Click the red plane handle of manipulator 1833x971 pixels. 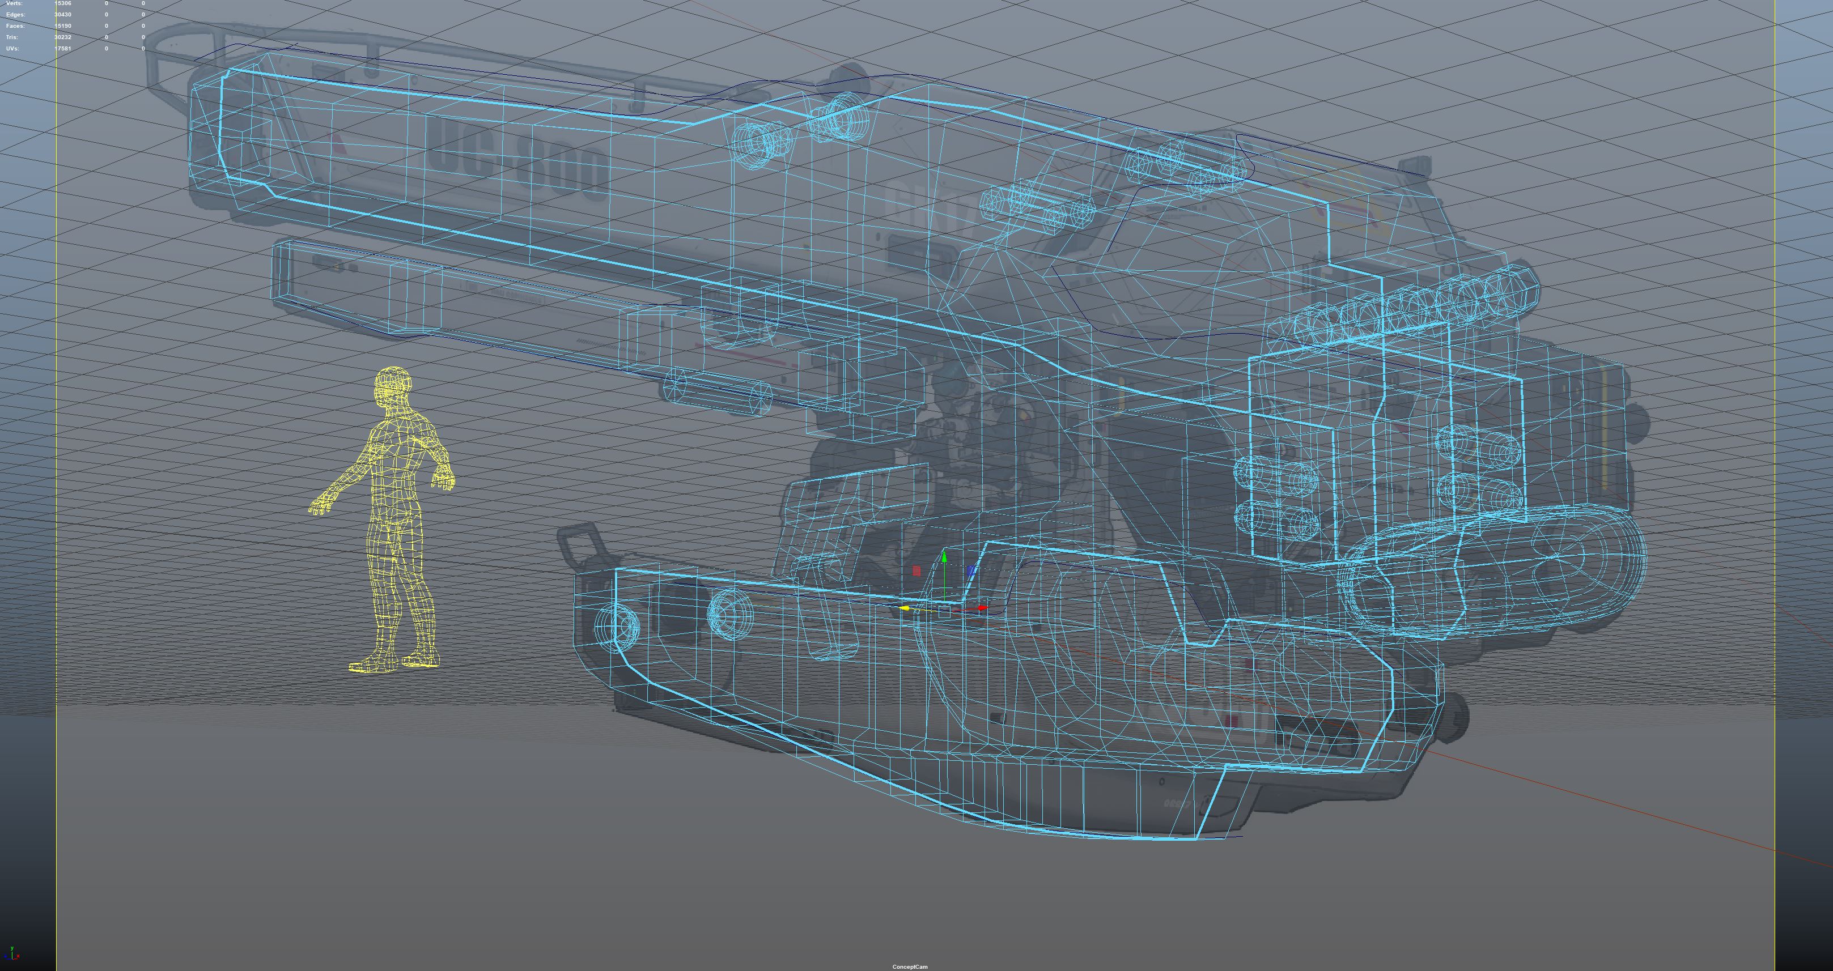coord(917,571)
